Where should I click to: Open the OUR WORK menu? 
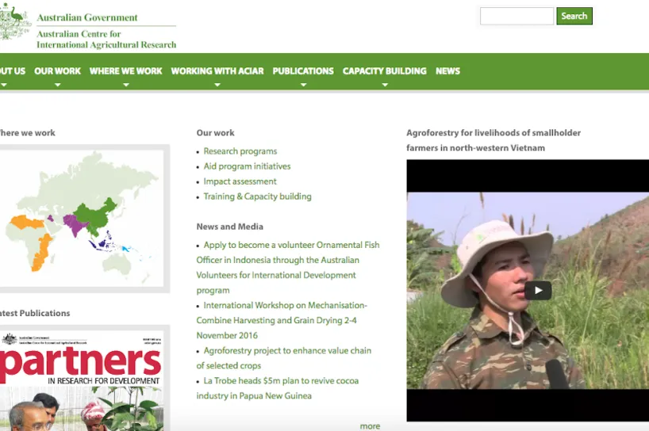(58, 71)
